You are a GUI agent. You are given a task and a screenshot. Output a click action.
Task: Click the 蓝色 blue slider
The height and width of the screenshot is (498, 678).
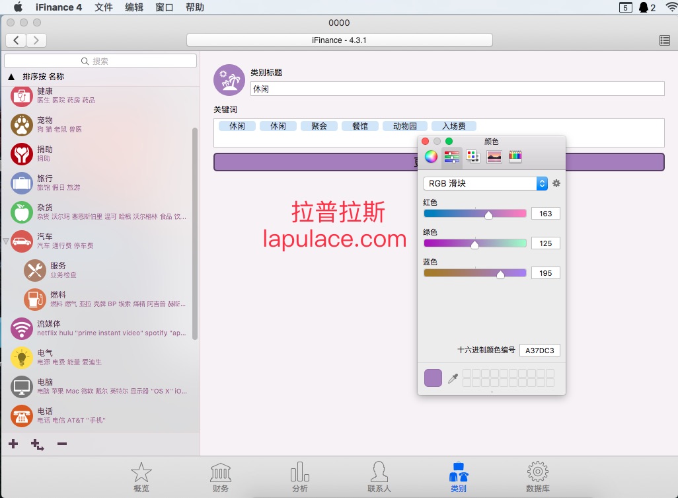click(474, 273)
